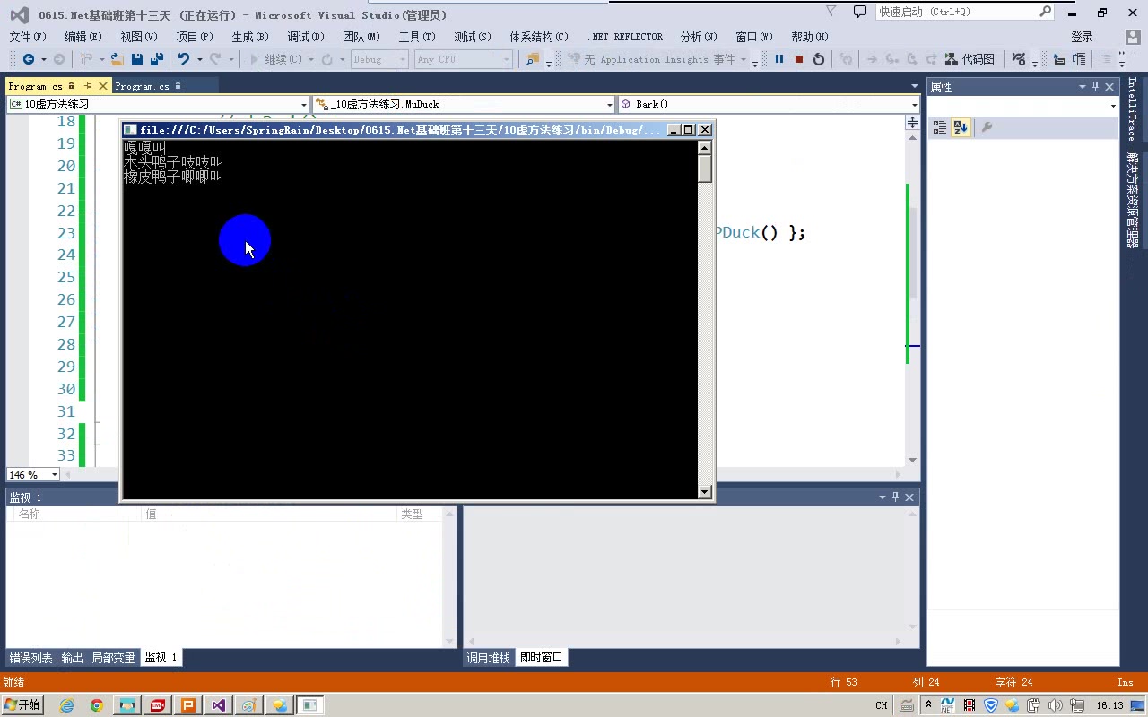Close the active Program.cs tab
The width and height of the screenshot is (1148, 717).
click(x=103, y=86)
